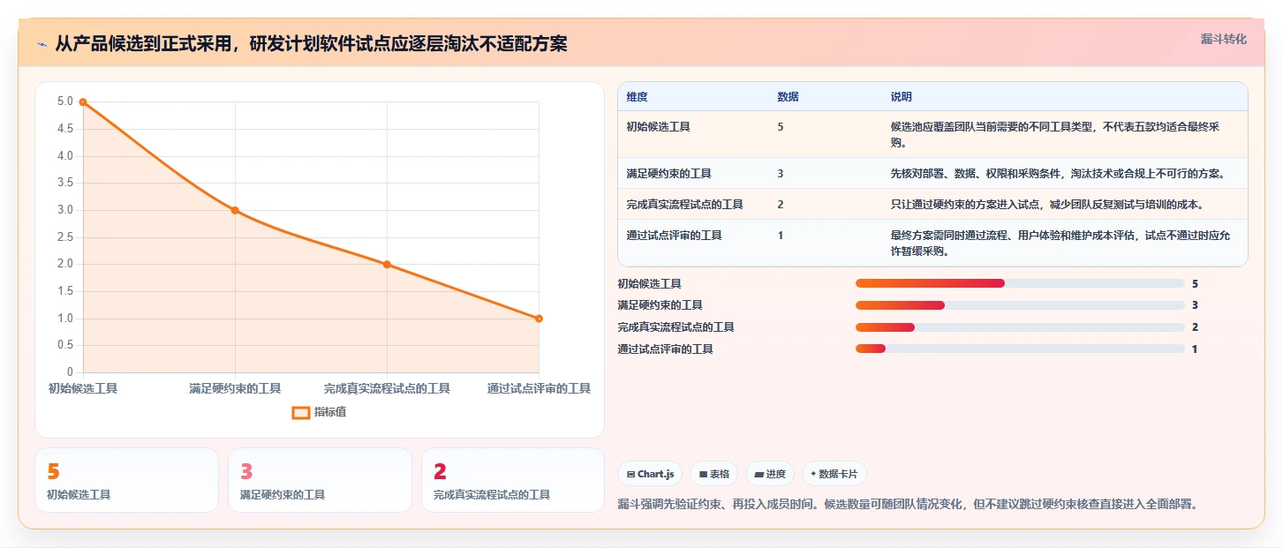Click the 进度 tag chip

(x=770, y=474)
